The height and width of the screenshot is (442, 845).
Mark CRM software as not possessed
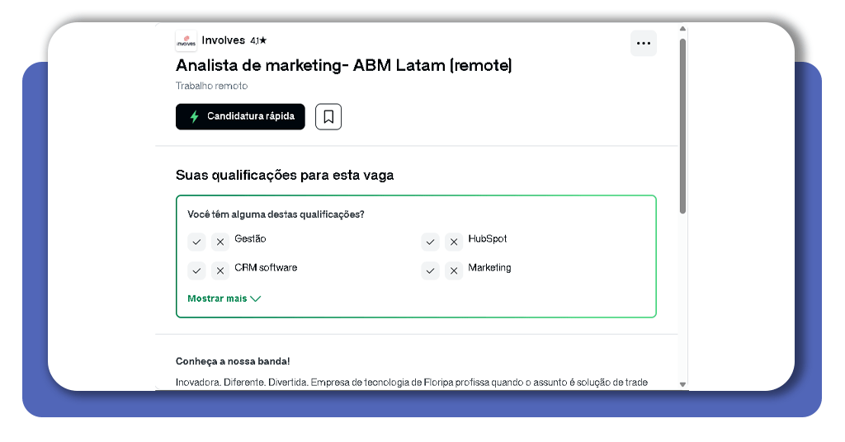220,270
